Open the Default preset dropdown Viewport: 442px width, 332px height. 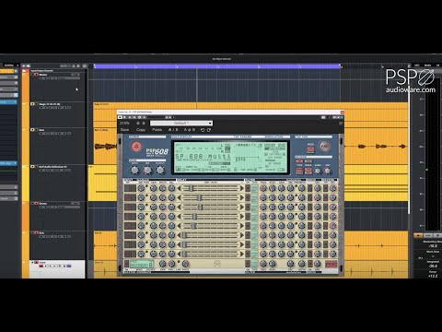click(181, 123)
